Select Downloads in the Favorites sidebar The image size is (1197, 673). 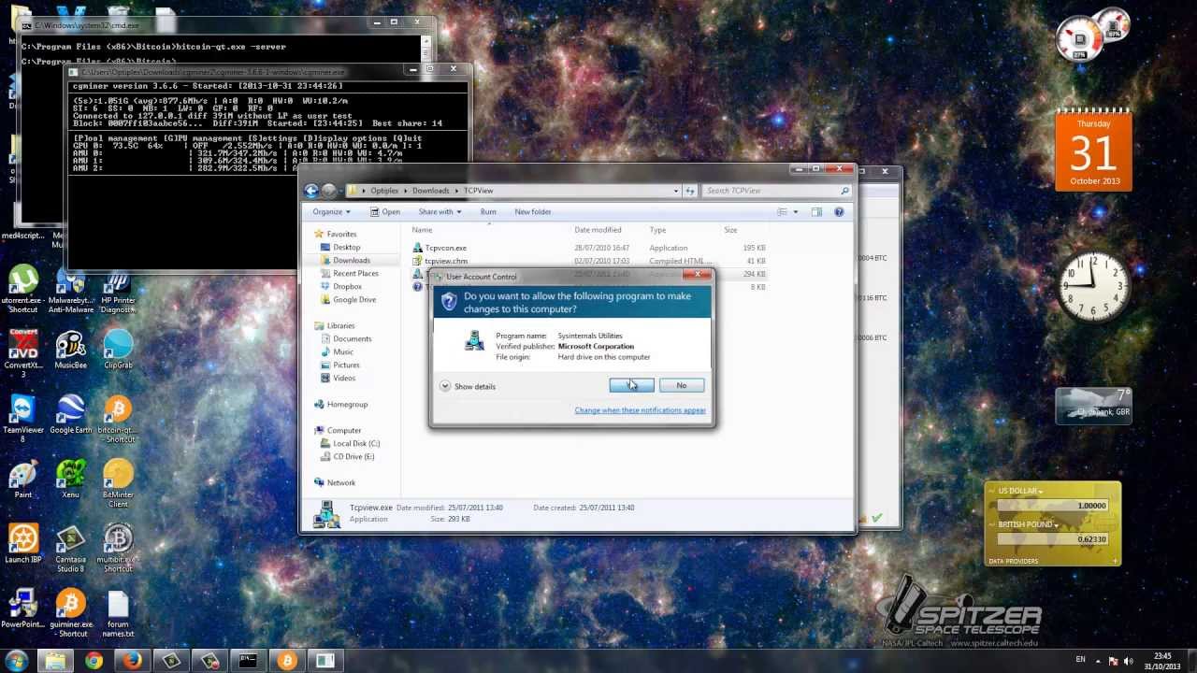[x=351, y=261]
